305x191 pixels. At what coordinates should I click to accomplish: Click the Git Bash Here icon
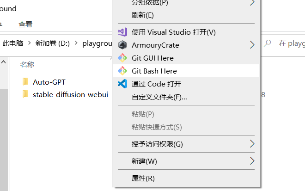tap(122, 71)
